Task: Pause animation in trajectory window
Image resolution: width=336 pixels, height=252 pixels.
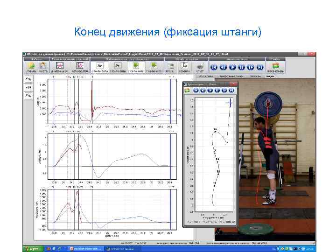Action: (x=217, y=91)
